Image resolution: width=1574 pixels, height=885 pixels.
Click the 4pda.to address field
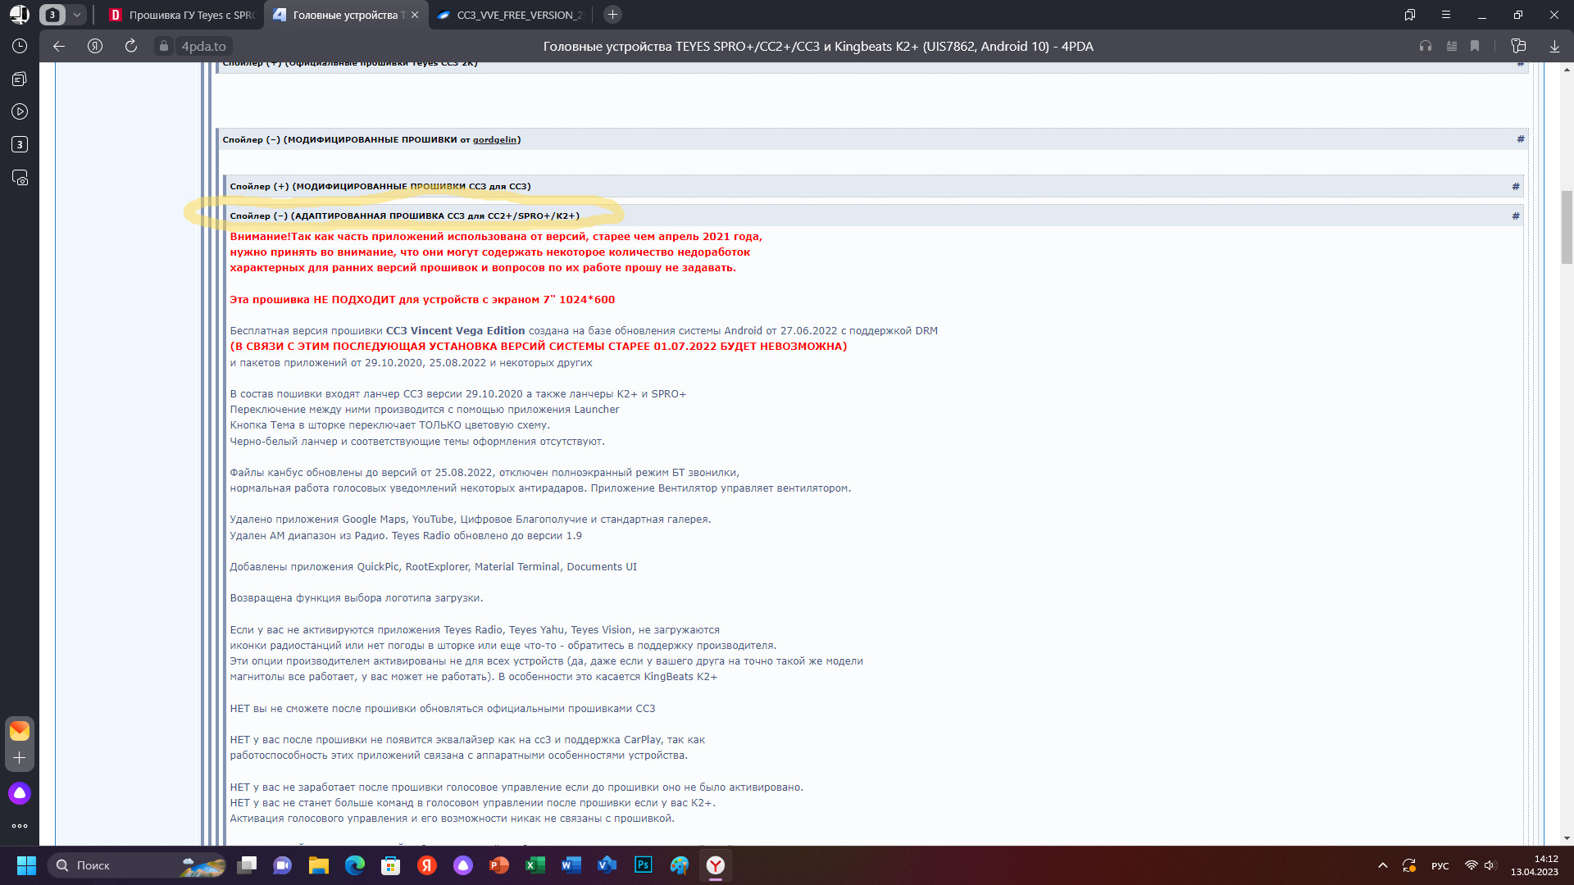tap(203, 47)
